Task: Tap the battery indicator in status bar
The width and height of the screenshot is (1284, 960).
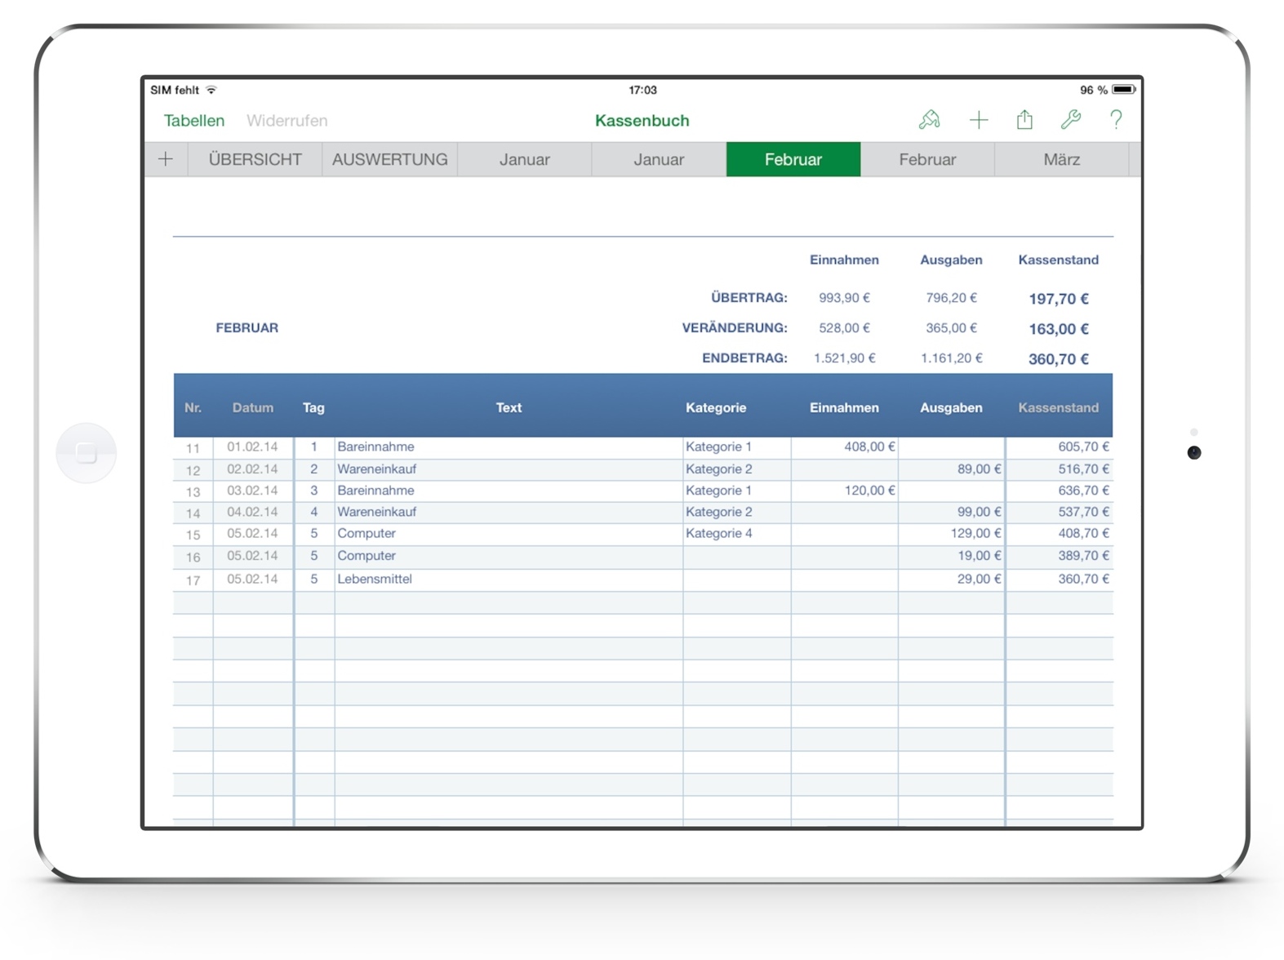Action: [1123, 90]
